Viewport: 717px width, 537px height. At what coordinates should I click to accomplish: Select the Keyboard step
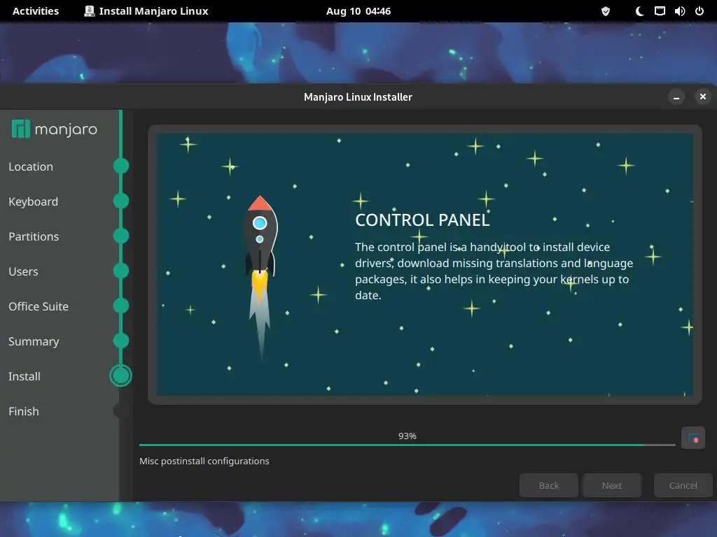click(33, 201)
